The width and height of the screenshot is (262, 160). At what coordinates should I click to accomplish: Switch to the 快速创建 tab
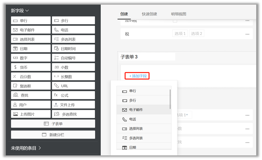point(149,14)
